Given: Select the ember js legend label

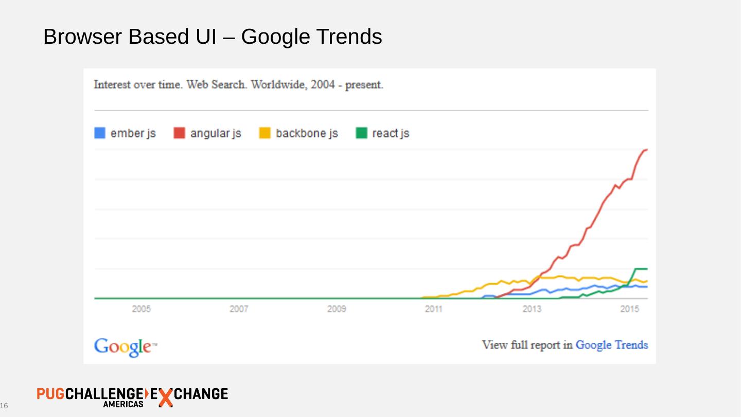Looking at the screenshot, I should [x=133, y=133].
